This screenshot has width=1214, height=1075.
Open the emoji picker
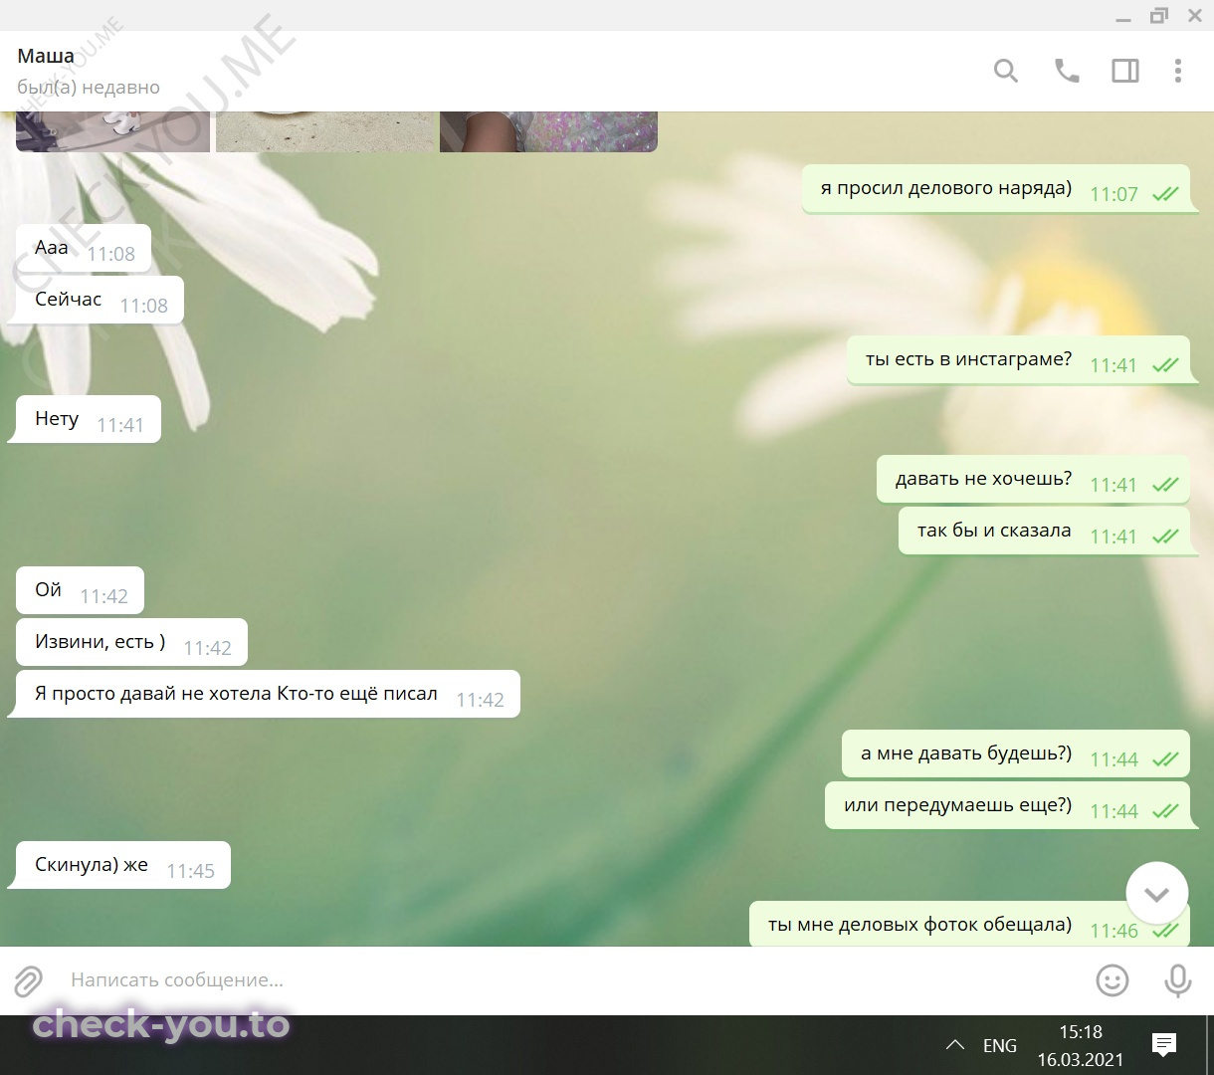[x=1113, y=980]
